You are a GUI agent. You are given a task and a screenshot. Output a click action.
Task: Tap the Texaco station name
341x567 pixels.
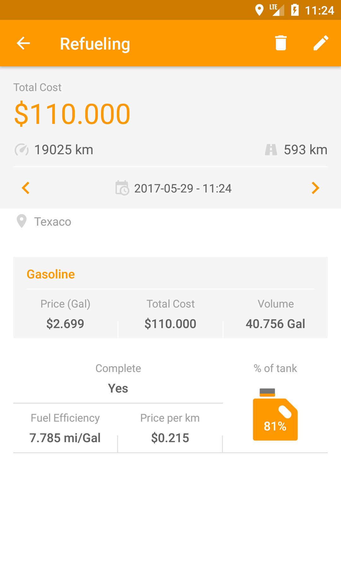(x=53, y=222)
